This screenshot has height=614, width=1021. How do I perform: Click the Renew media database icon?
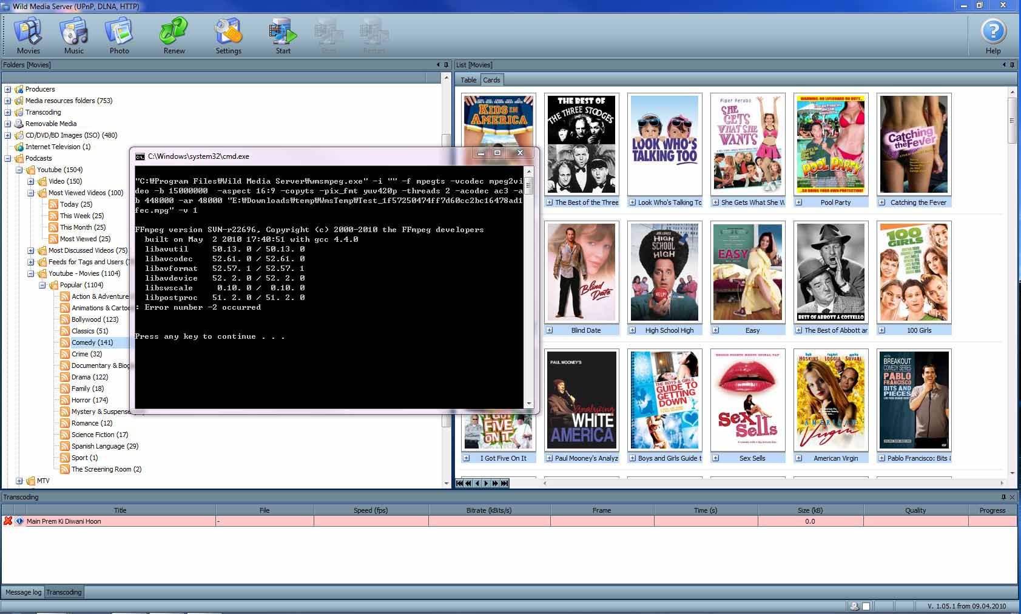(174, 33)
